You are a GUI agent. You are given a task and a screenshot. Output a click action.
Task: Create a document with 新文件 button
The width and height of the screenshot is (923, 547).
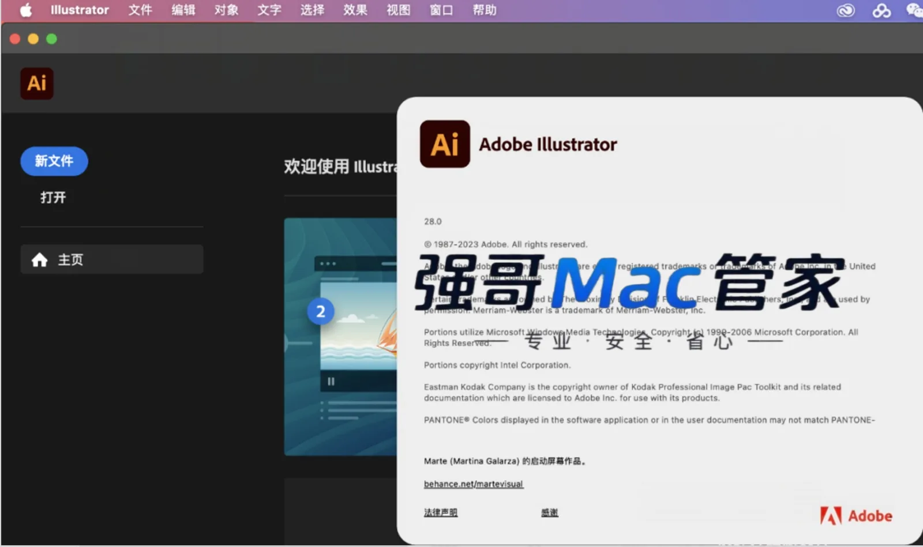point(54,161)
